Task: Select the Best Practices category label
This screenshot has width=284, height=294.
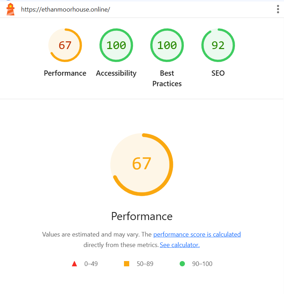Action: tap(167, 78)
